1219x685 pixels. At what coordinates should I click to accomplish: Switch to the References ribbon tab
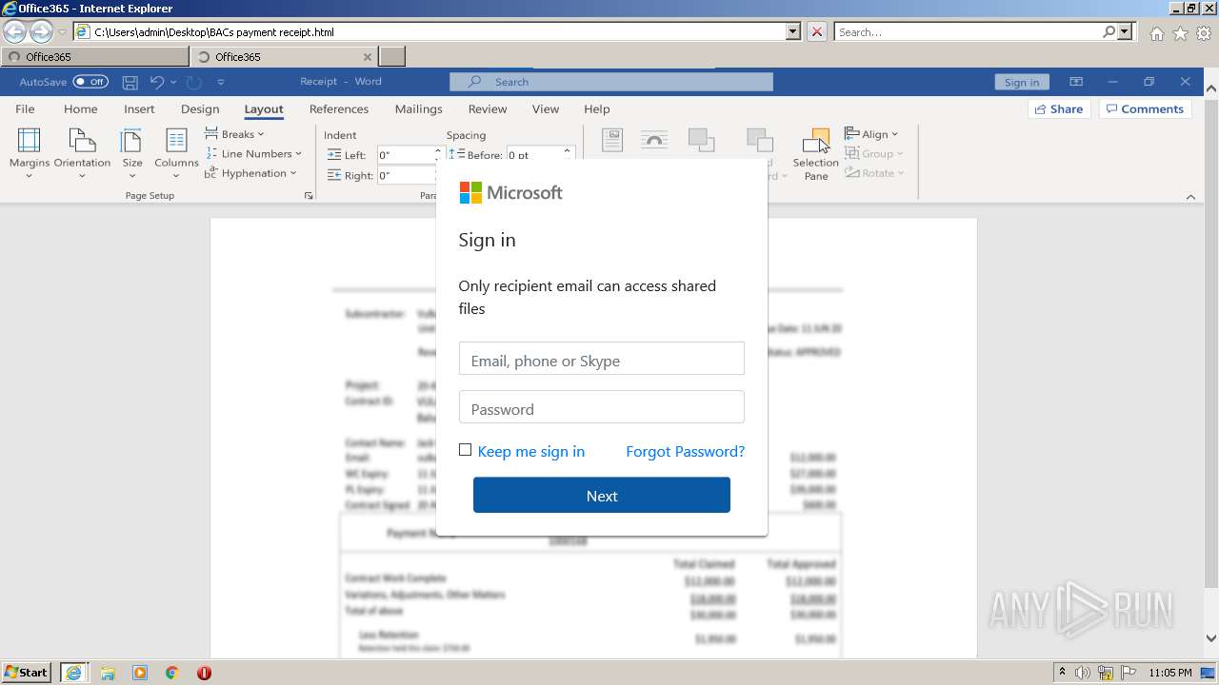tap(339, 108)
